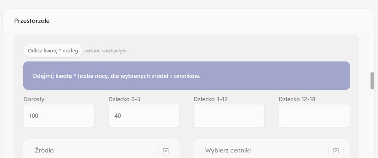
Task: Click the Dorosły field label
Action: pos(34,99)
